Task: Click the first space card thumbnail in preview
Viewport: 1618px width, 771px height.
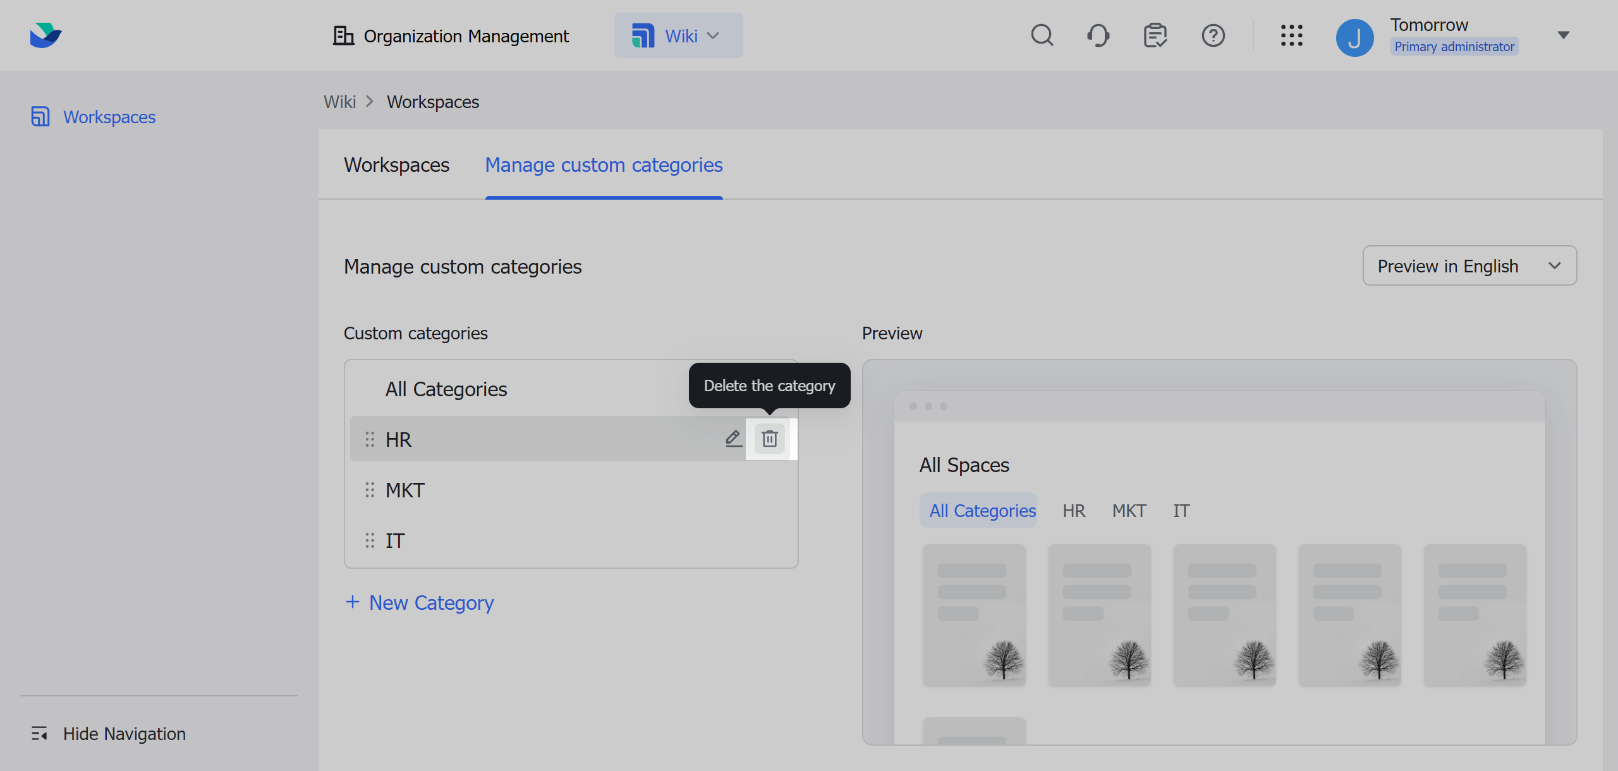Action: point(974,615)
